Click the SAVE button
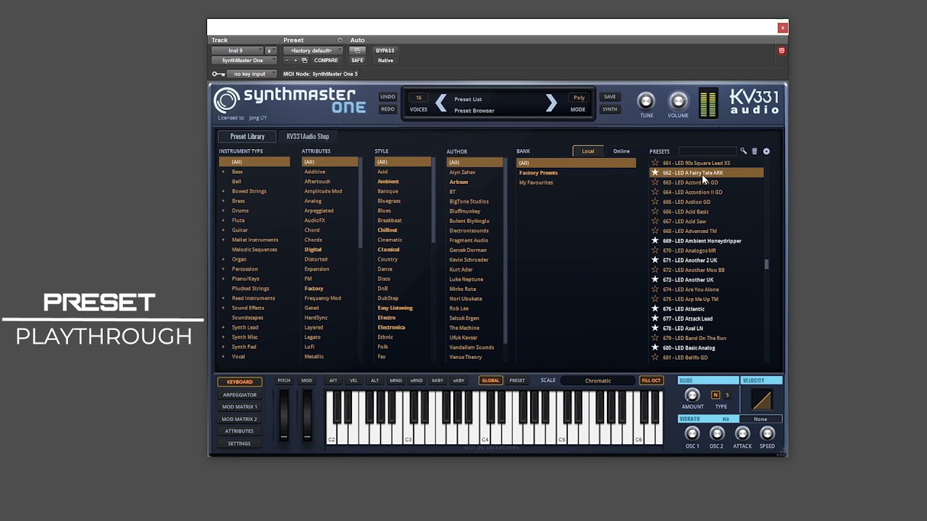This screenshot has width=927, height=521. 610,97
